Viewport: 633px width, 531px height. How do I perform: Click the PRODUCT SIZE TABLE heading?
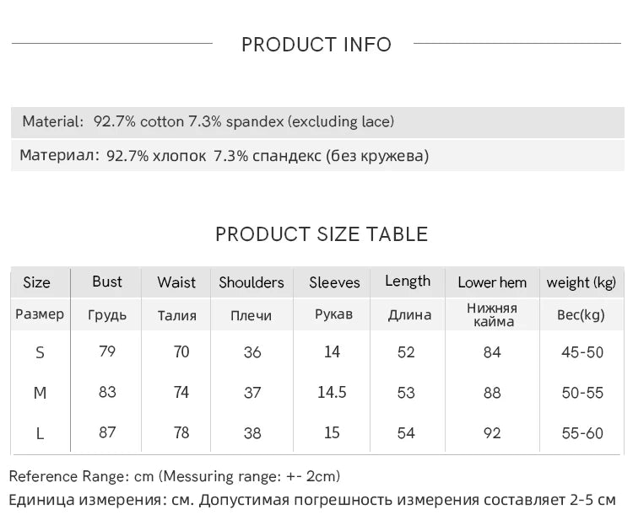[x=322, y=234]
